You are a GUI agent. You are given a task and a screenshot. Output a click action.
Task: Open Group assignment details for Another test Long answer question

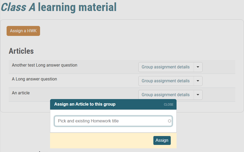click(166, 67)
